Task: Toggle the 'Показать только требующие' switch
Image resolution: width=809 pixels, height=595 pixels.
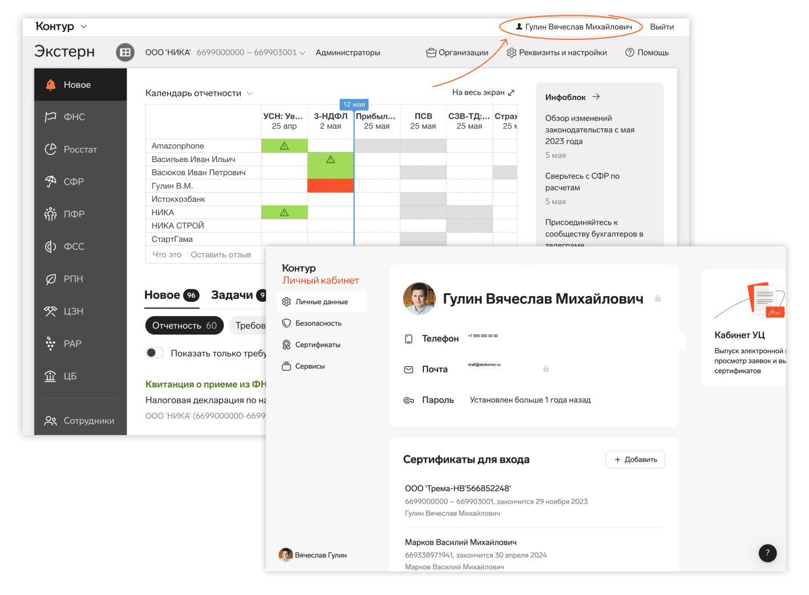Action: click(154, 353)
